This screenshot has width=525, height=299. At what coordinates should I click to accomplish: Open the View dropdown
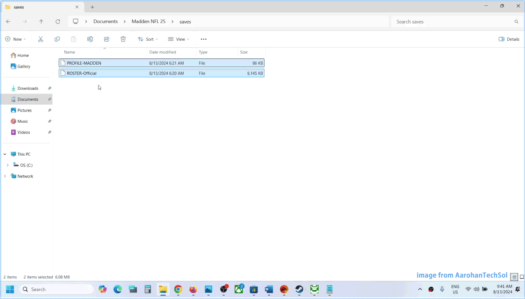pyautogui.click(x=179, y=39)
